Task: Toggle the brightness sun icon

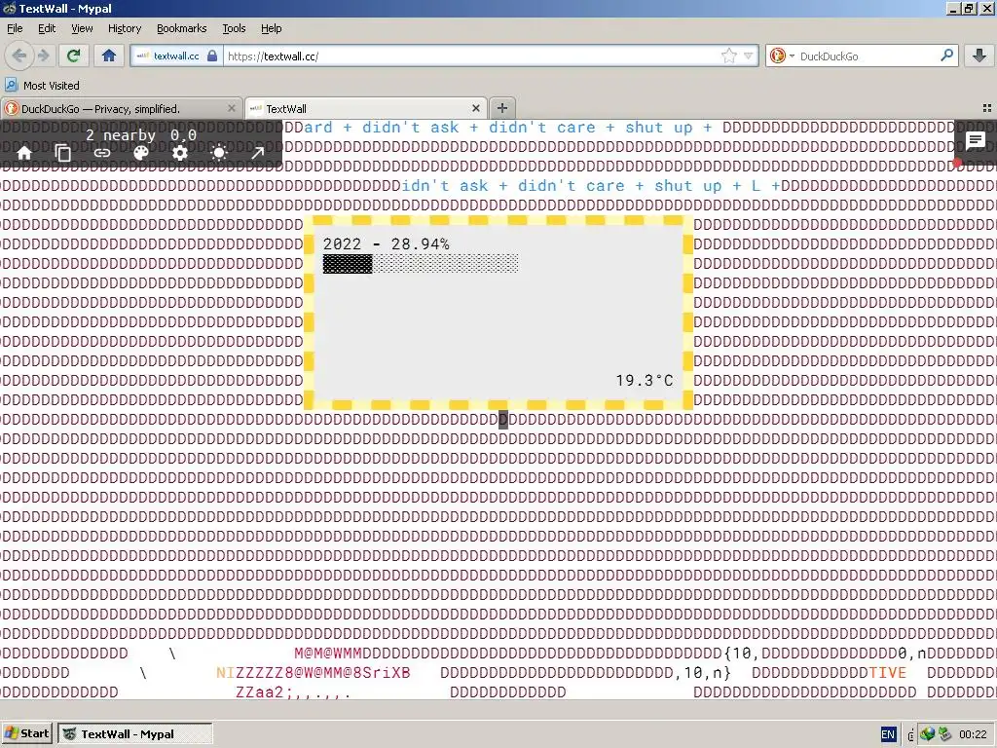Action: tap(219, 153)
